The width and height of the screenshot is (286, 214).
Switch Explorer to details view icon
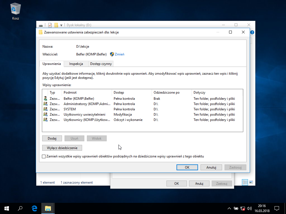pos(245,182)
